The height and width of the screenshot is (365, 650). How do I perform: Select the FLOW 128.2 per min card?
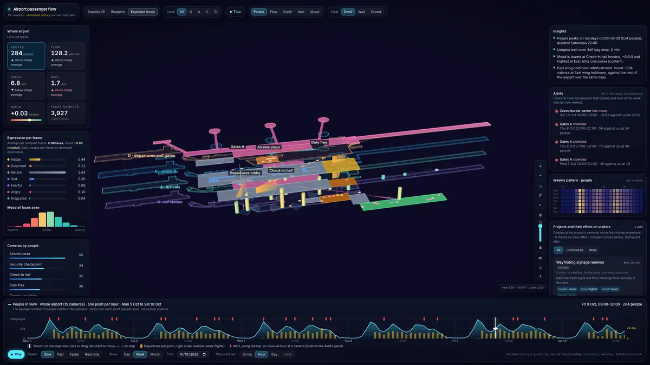coord(66,56)
